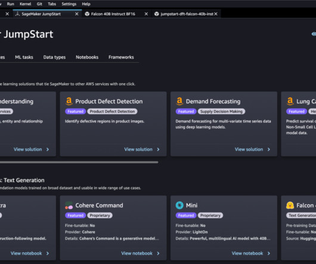Click 'Provider: Cohere' text
This screenshot has height=264, width=316.
[x=80, y=232]
